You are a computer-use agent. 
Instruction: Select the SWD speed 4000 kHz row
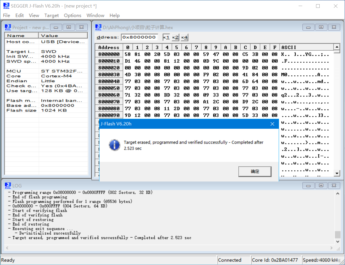pyautogui.click(x=46, y=61)
